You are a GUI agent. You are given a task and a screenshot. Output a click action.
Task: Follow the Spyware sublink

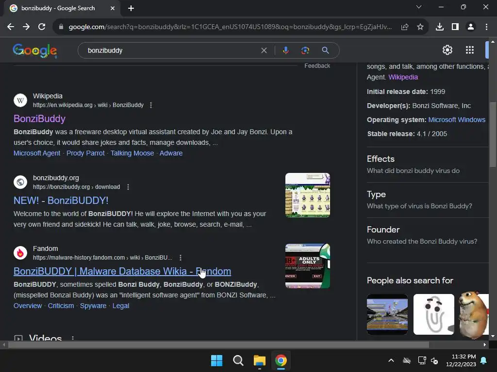93,306
